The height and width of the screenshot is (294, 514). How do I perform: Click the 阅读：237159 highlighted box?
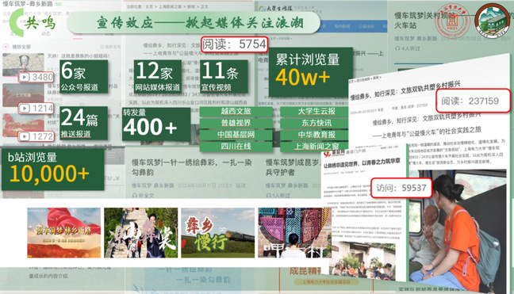[473, 101]
